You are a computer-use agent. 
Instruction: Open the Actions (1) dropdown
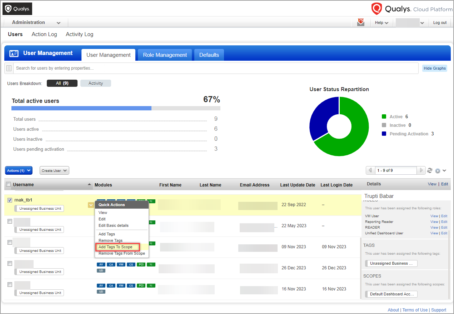point(19,171)
